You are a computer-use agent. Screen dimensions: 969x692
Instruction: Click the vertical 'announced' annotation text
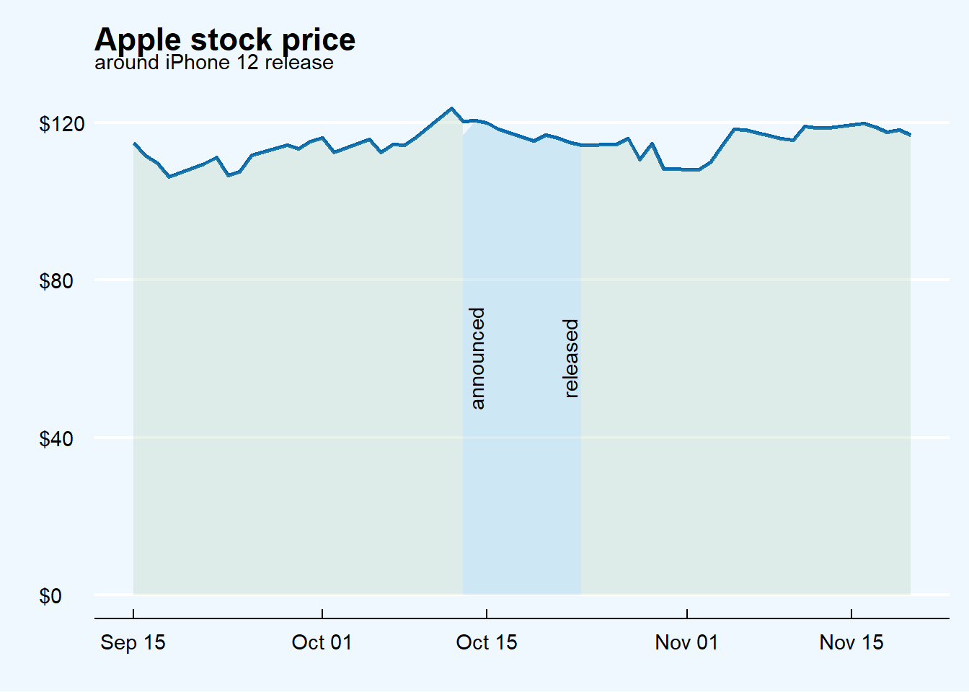click(x=477, y=358)
